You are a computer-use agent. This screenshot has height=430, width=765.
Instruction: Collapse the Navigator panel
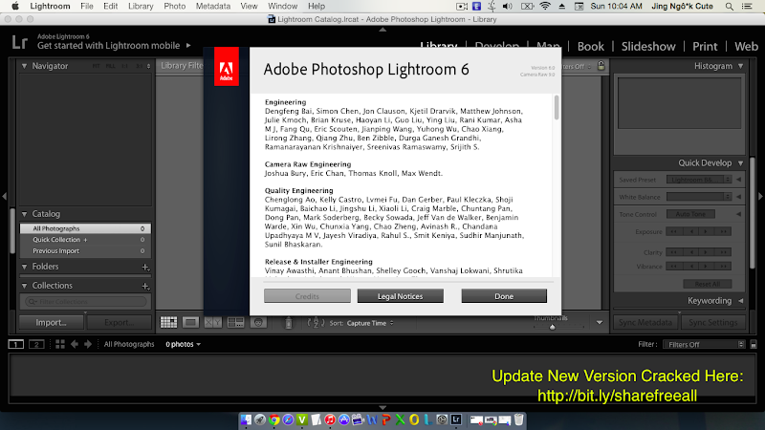(24, 66)
